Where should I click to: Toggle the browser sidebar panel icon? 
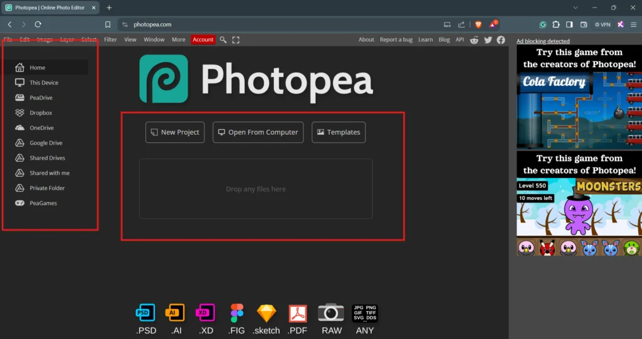(569, 24)
